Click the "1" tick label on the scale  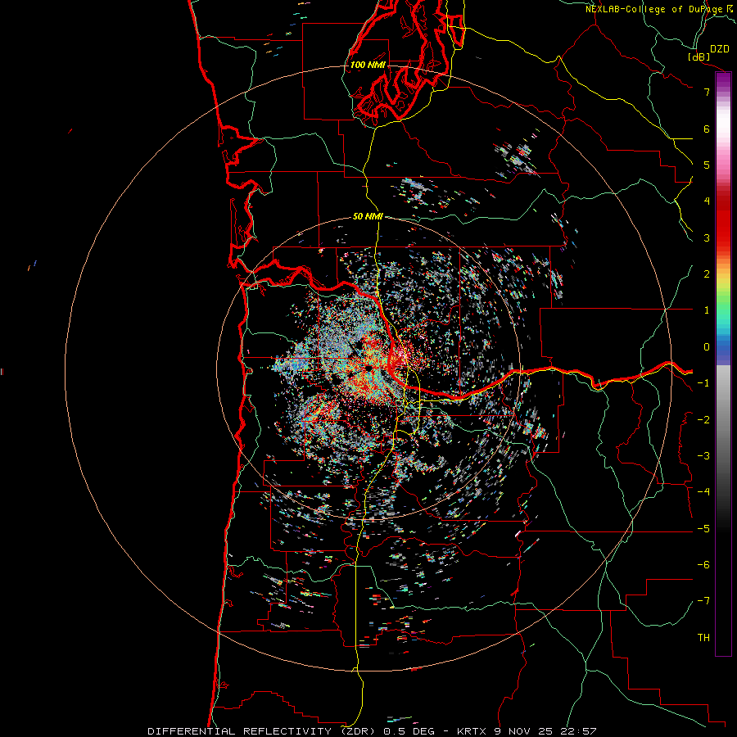click(707, 310)
